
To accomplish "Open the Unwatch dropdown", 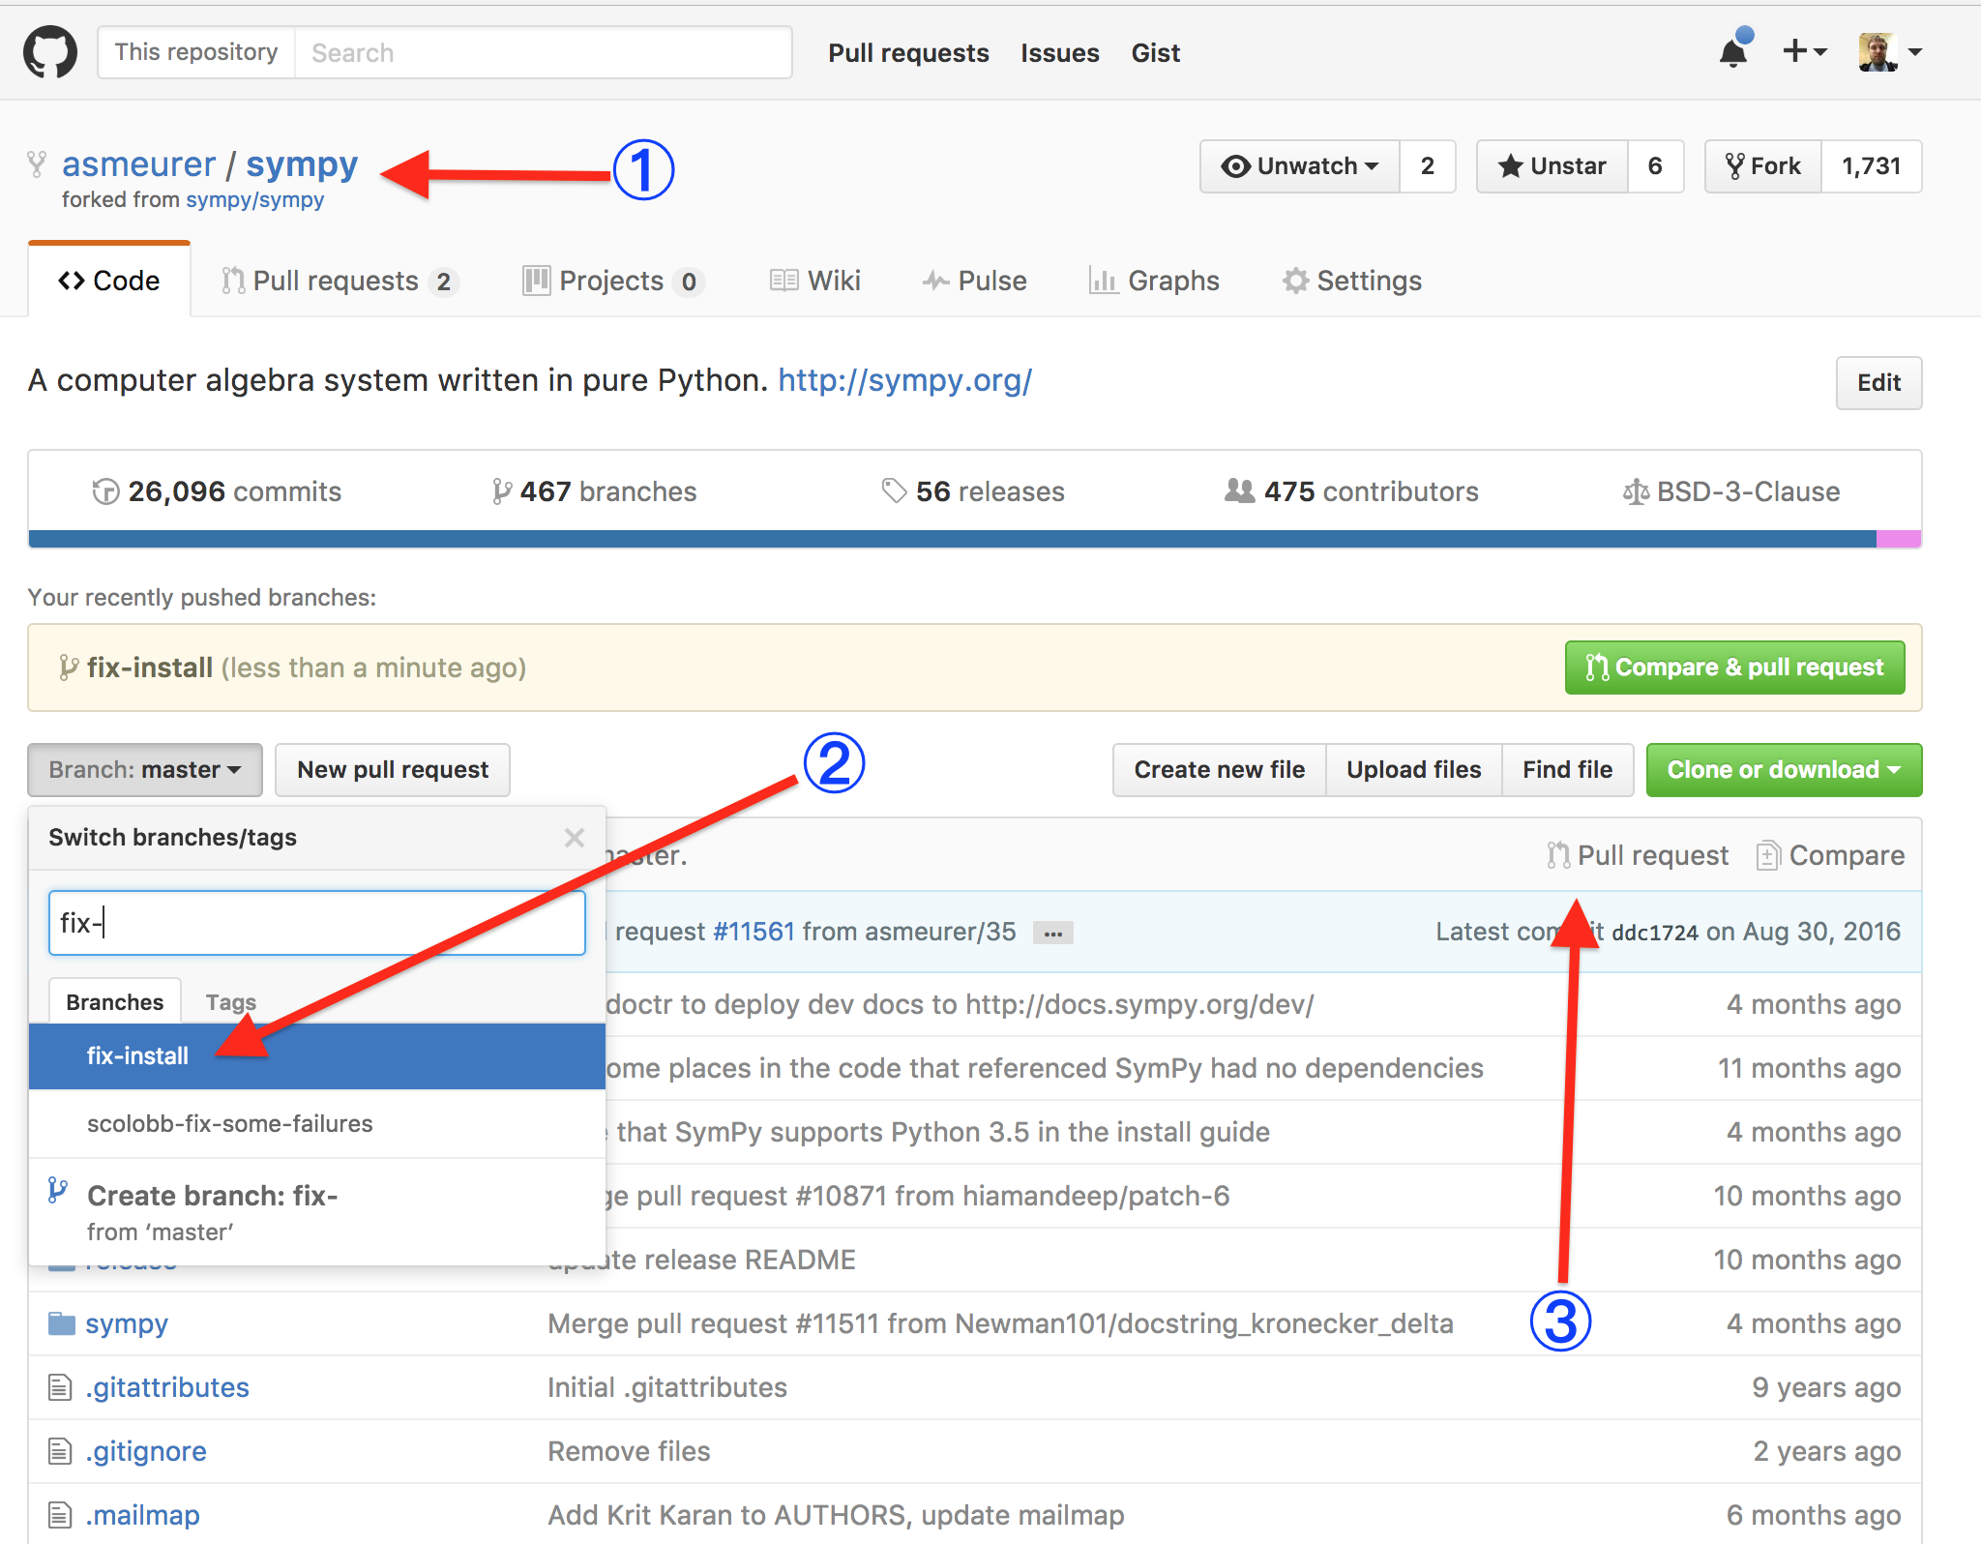I will [x=1299, y=166].
